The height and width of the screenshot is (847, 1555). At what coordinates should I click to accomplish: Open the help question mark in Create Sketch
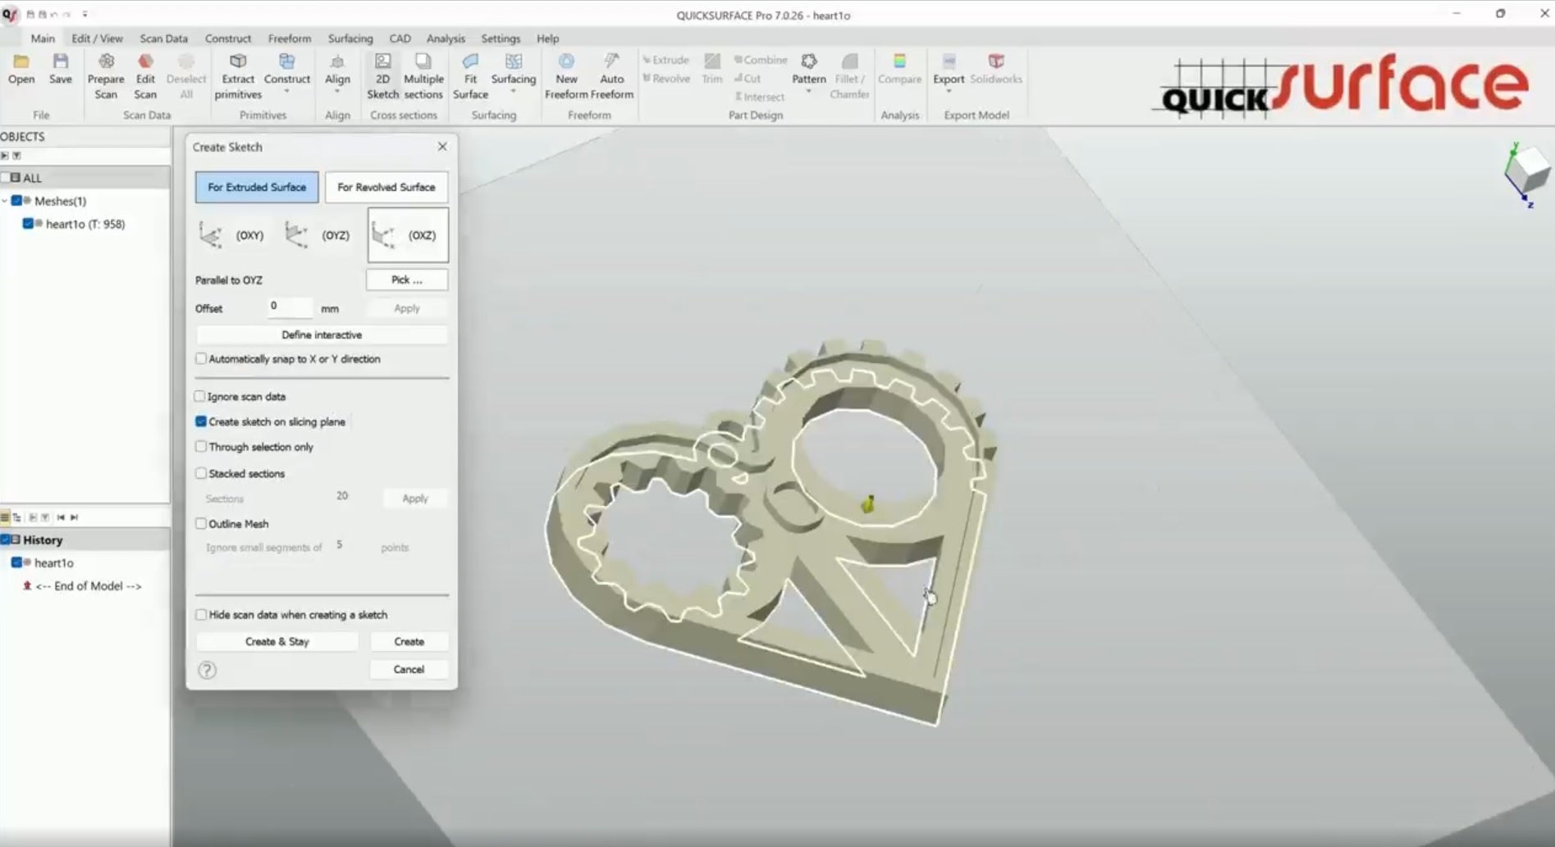click(x=207, y=671)
